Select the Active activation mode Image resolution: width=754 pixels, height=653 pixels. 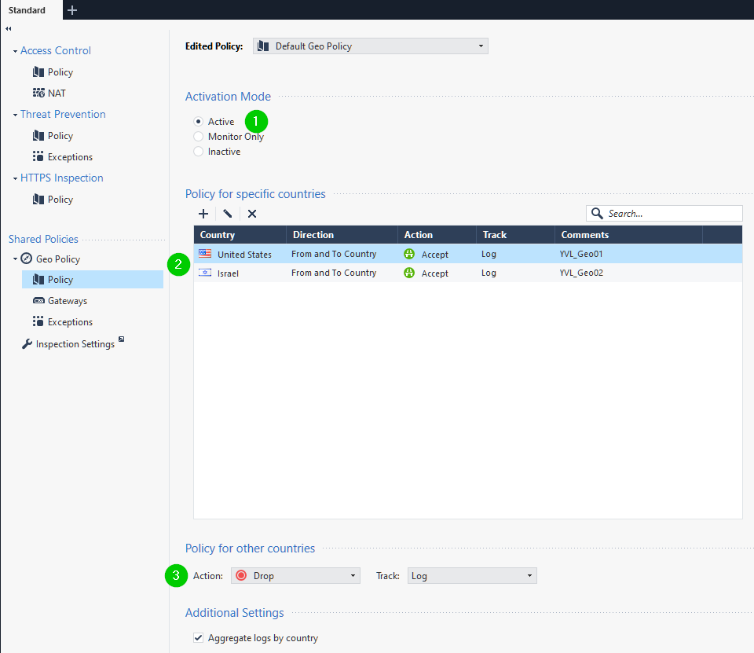coord(198,122)
